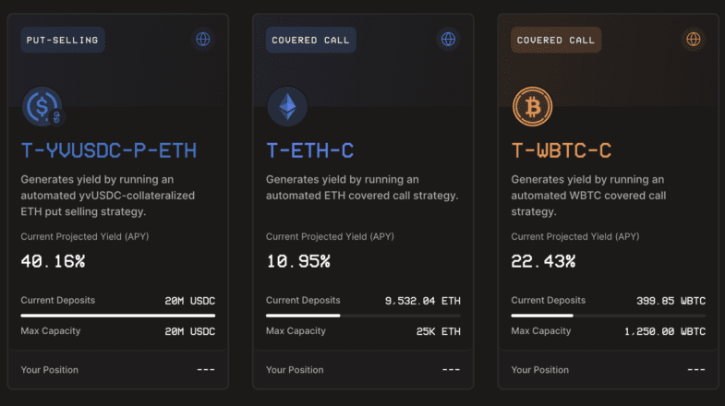Click the orange Bitcoin vault icon
Image resolution: width=725 pixels, height=406 pixels.
point(532,107)
